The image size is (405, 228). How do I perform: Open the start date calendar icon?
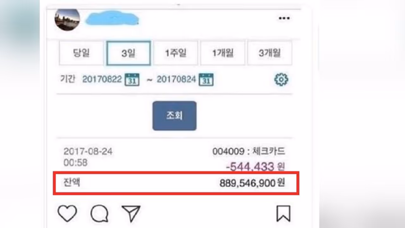132,79
